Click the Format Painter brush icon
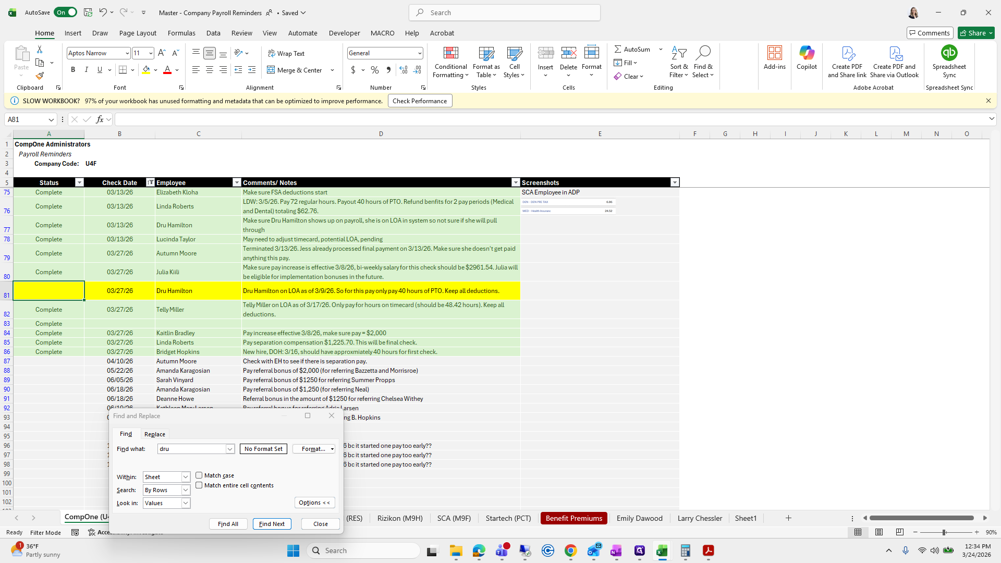This screenshot has height=563, width=1001. point(40,76)
